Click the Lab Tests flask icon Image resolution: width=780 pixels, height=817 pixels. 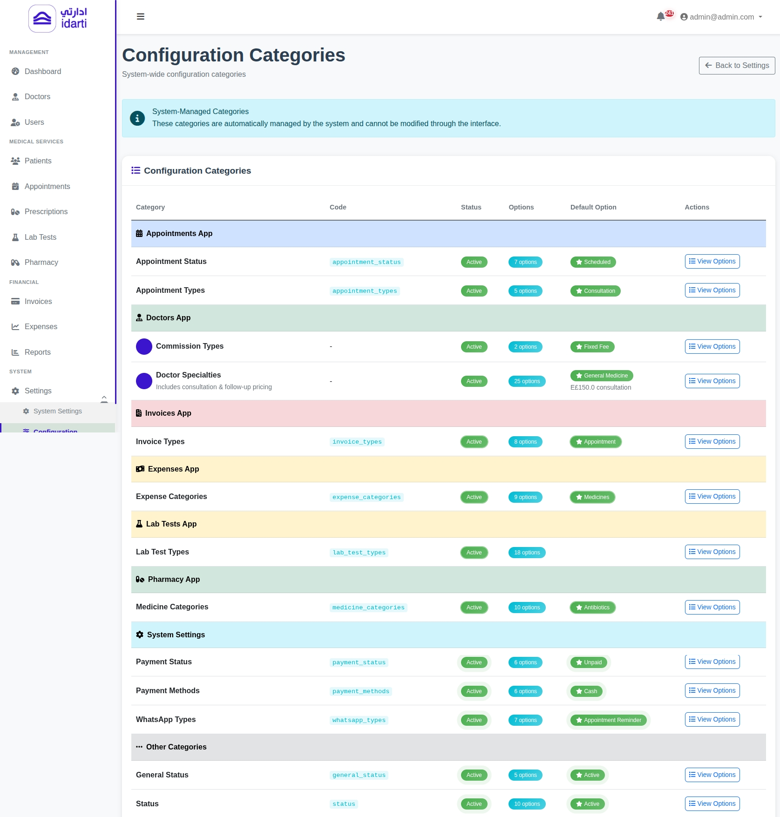(x=15, y=237)
